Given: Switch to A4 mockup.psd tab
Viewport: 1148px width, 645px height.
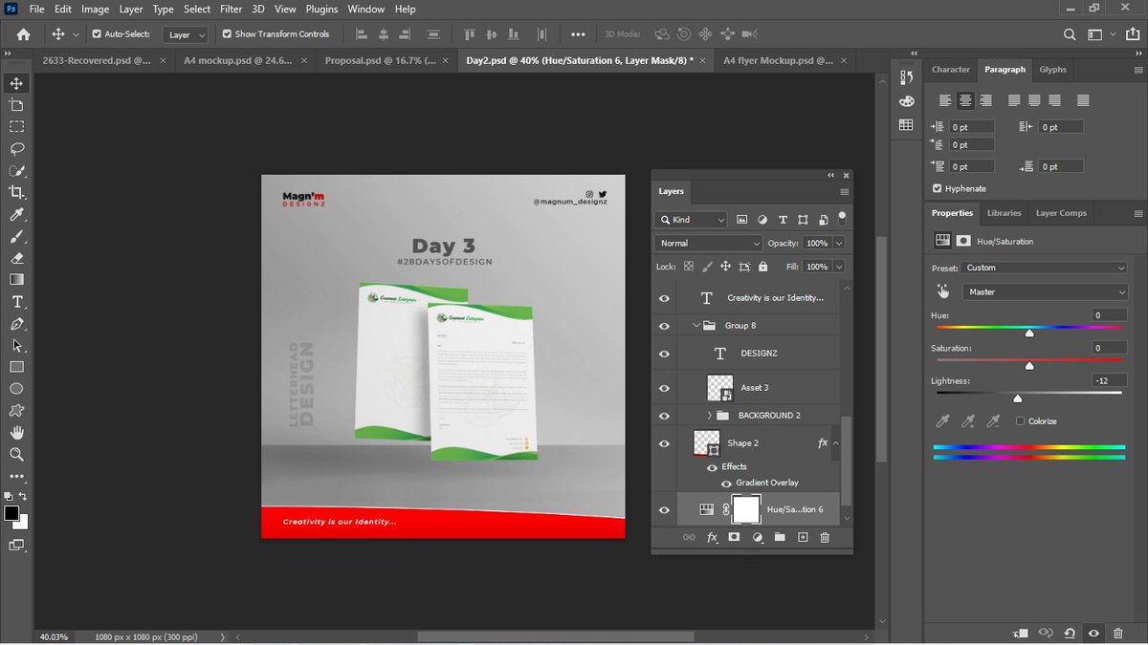Looking at the screenshot, I should [238, 60].
